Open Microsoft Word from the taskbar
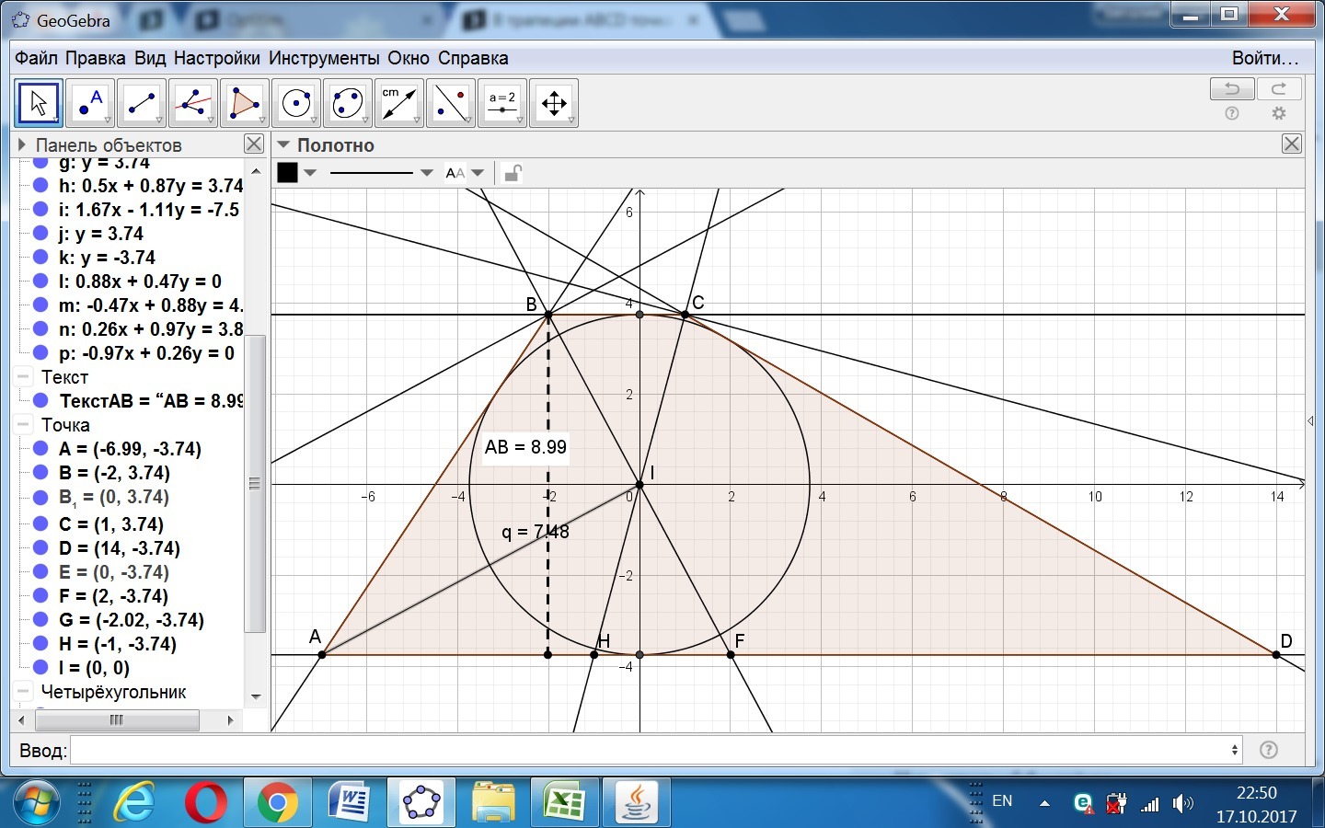 pyautogui.click(x=349, y=803)
